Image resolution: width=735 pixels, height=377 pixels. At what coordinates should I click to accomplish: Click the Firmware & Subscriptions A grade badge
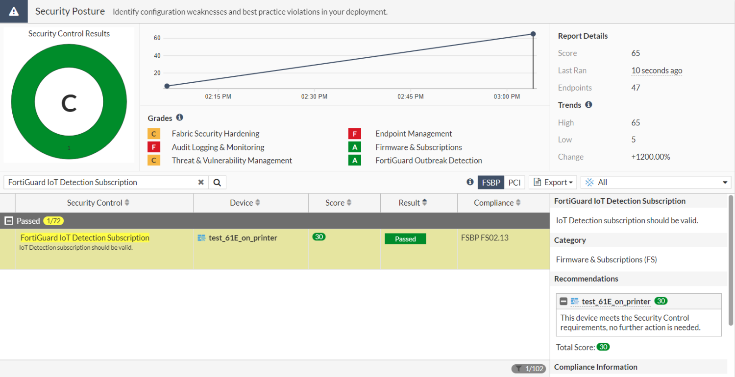(355, 147)
